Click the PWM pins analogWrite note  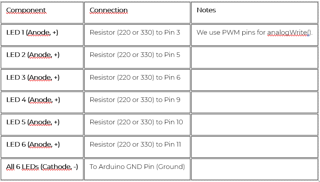(254, 33)
